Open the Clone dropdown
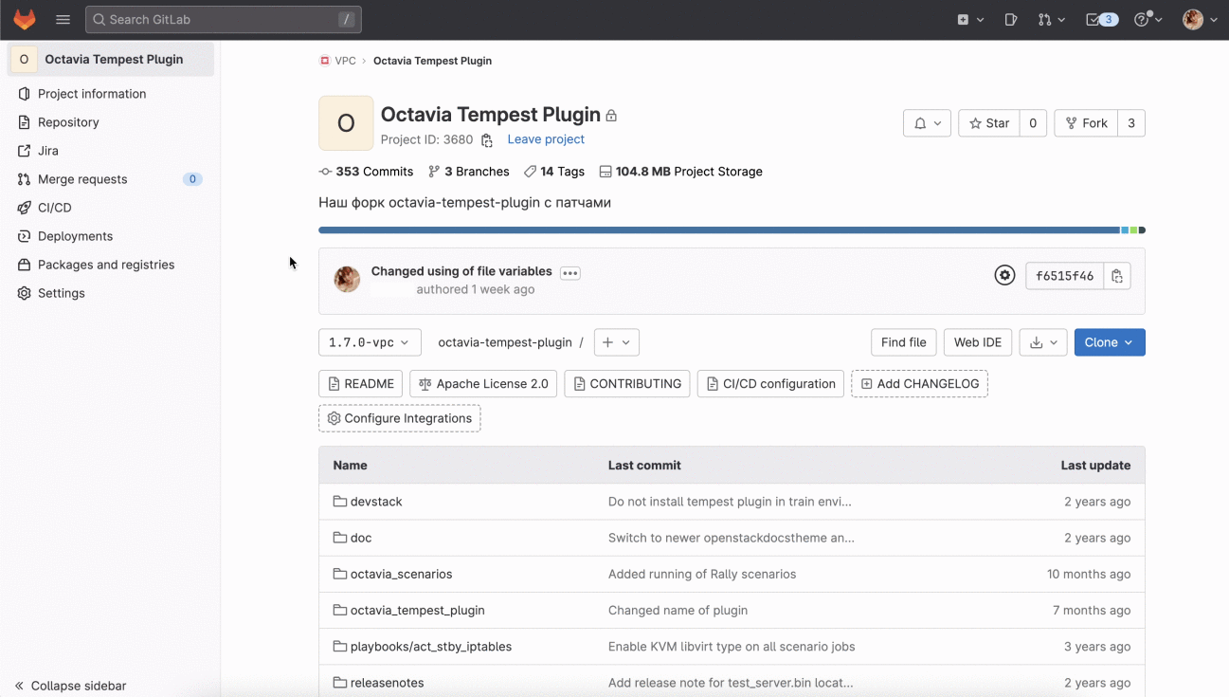This screenshot has height=697, width=1229. click(1109, 342)
